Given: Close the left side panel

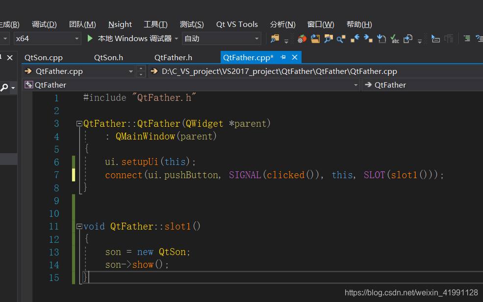Looking at the screenshot, I should point(10,57).
